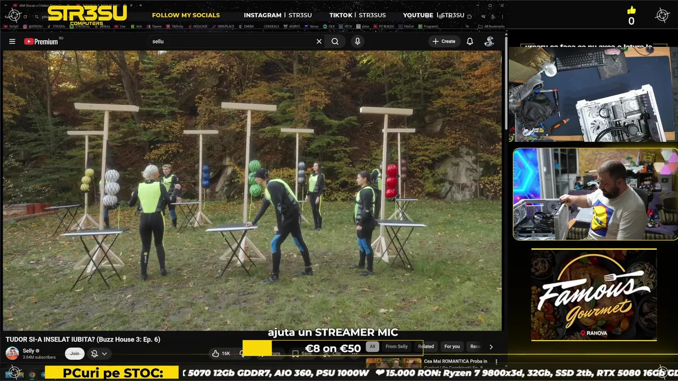Go to YouTube Premium home logo

click(x=41, y=41)
